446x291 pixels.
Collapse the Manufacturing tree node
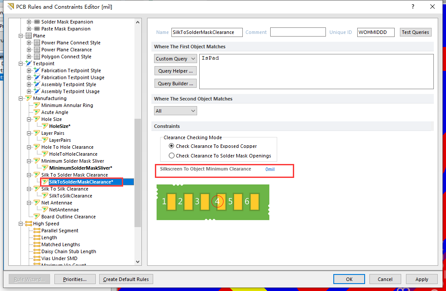coord(21,98)
